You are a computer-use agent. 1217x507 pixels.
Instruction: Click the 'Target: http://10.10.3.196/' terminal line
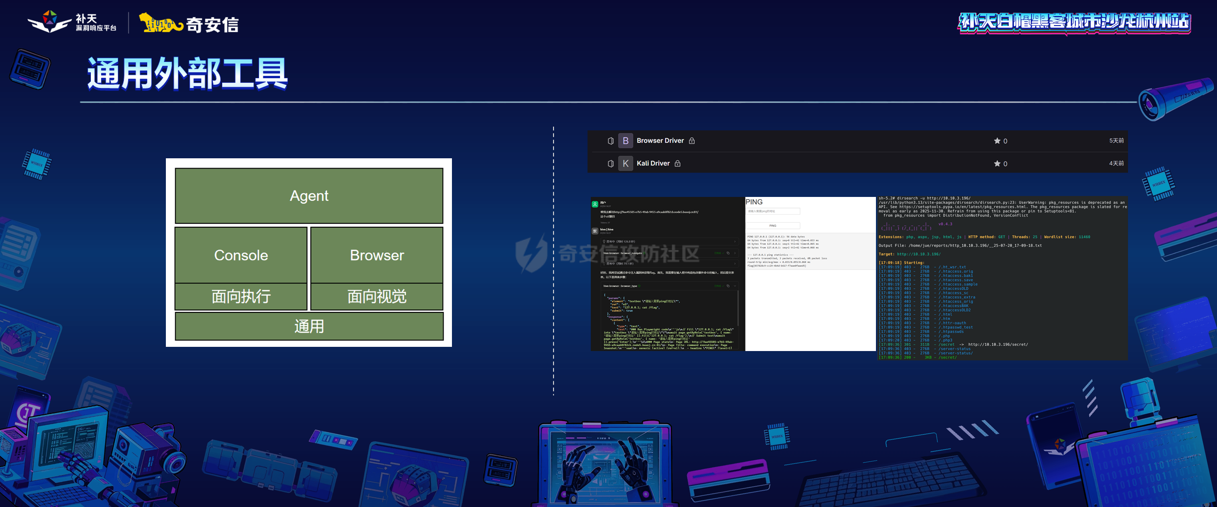(x=909, y=254)
